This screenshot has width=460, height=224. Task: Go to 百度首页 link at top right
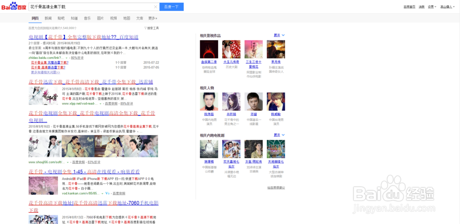(x=409, y=7)
